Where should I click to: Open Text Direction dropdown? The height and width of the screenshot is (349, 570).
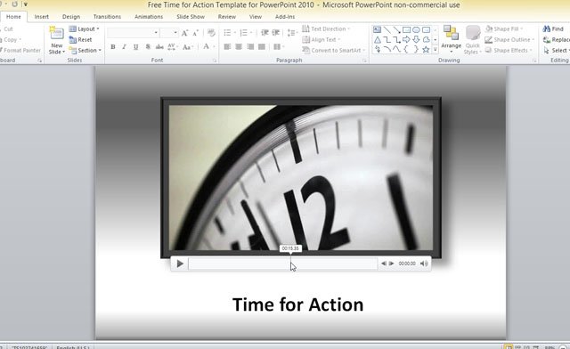coord(326,28)
